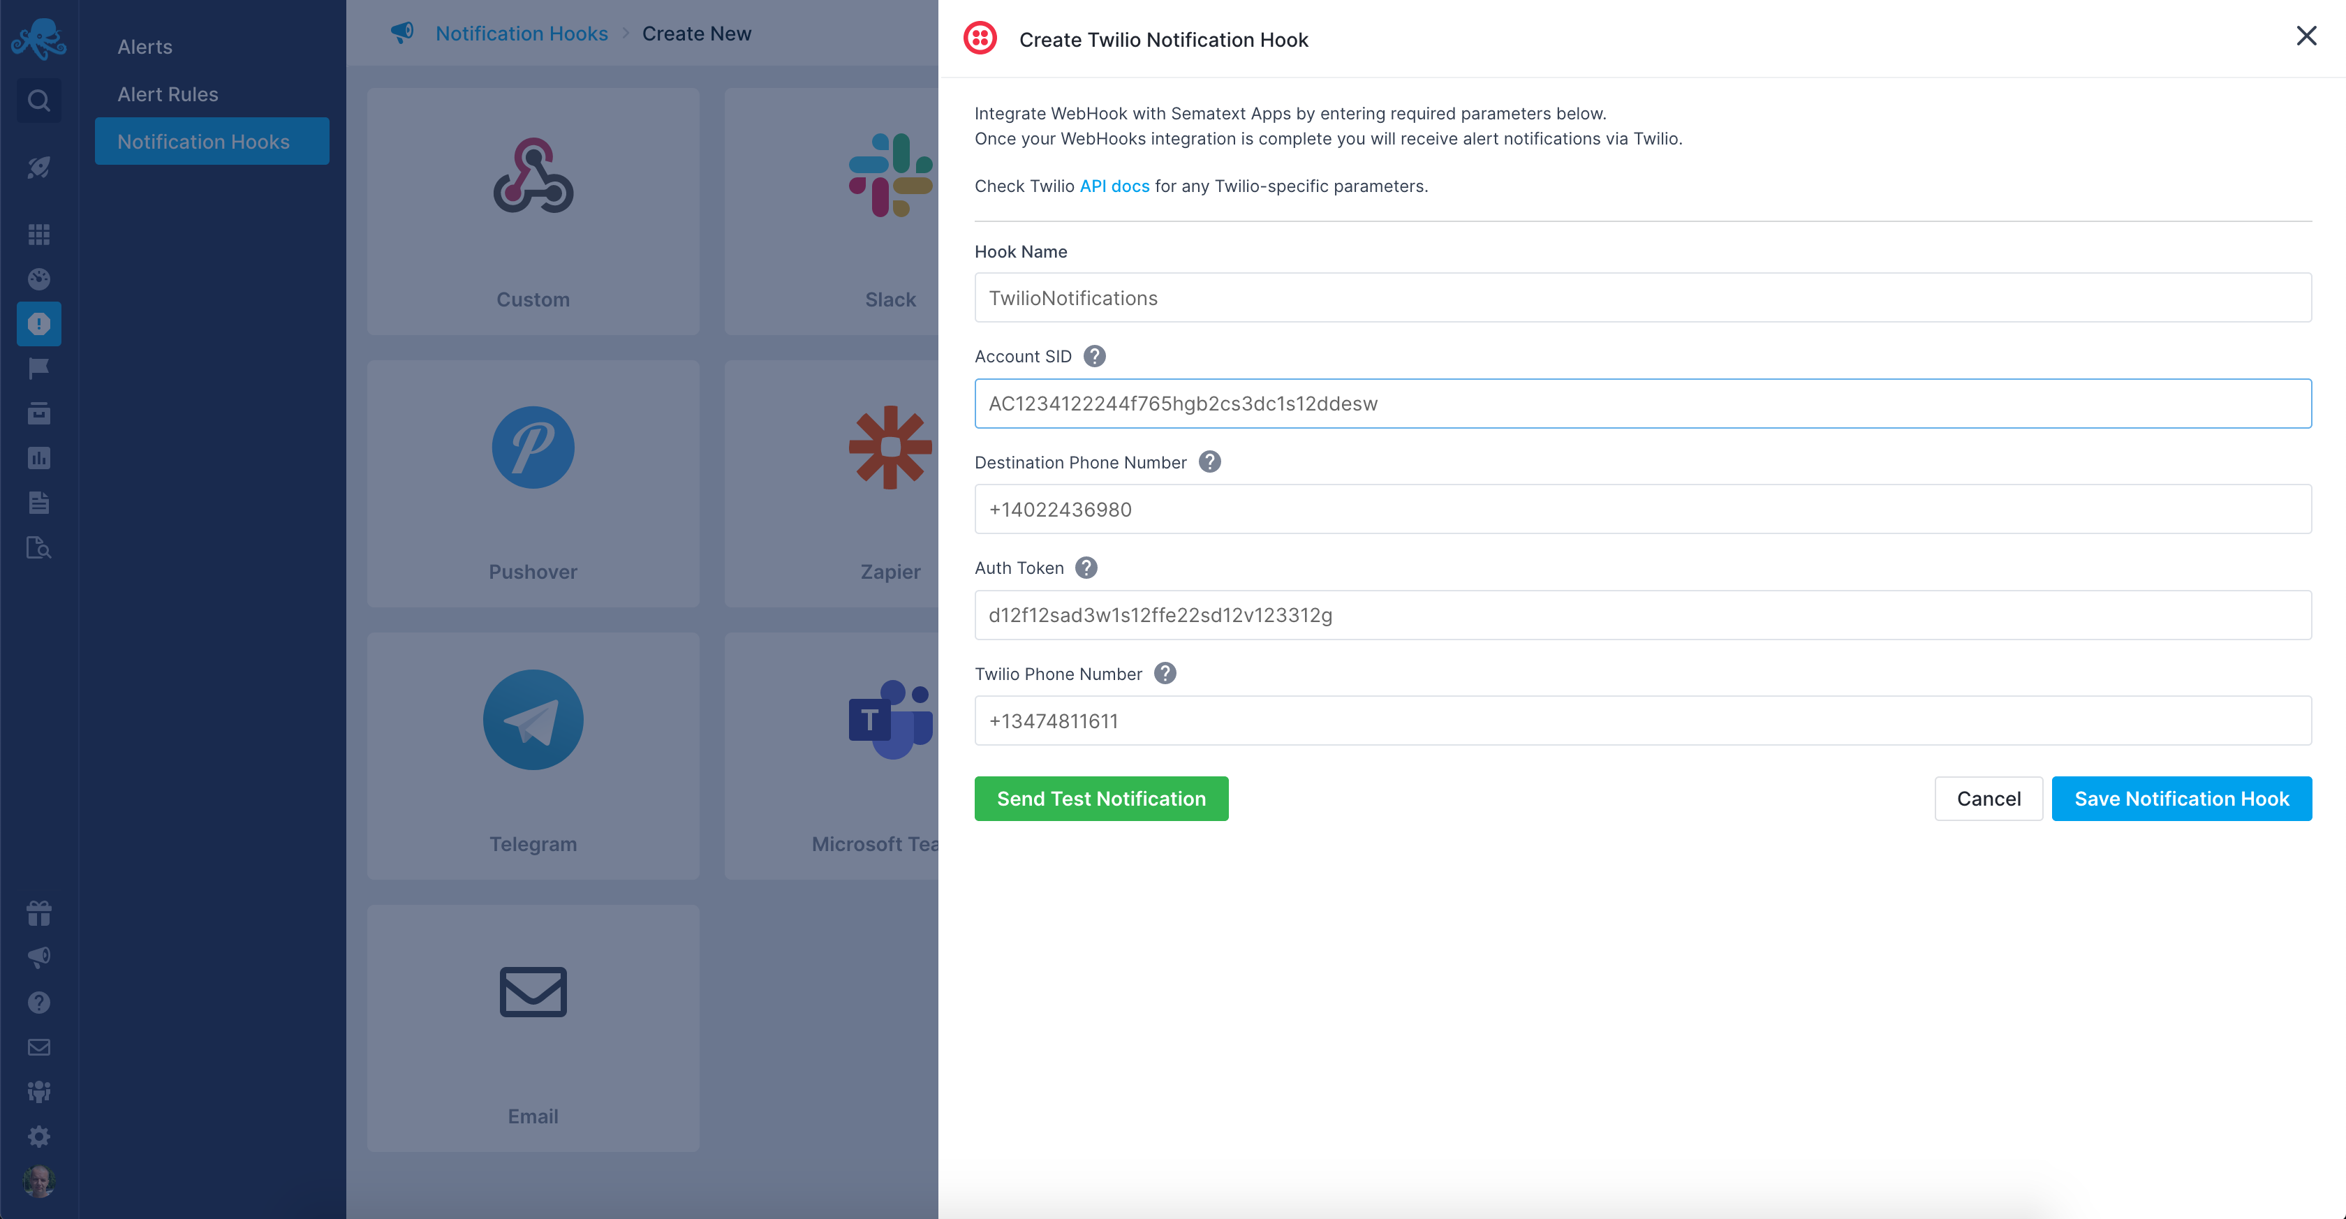The image size is (2346, 1219).
Task: Open the envelope messages sidebar icon
Action: pyautogui.click(x=38, y=1047)
